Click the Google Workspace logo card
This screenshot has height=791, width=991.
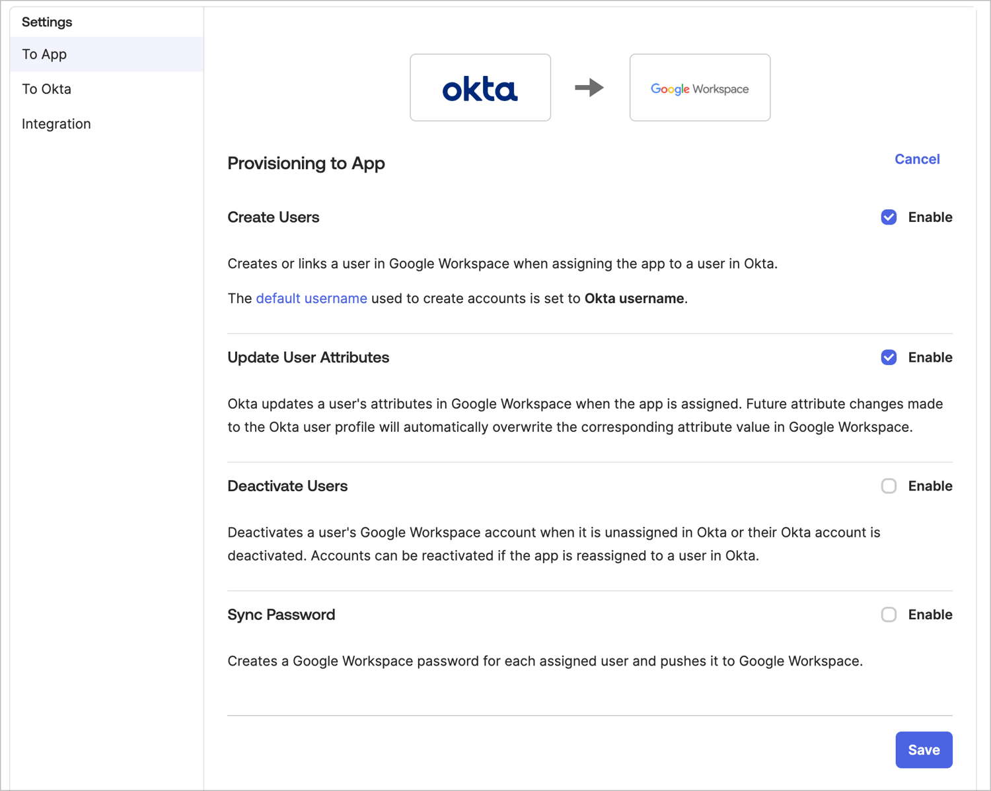[700, 87]
